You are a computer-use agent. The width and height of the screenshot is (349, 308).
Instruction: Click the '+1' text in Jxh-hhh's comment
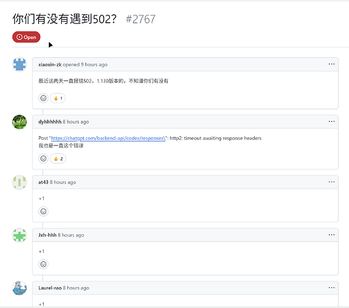41,251
